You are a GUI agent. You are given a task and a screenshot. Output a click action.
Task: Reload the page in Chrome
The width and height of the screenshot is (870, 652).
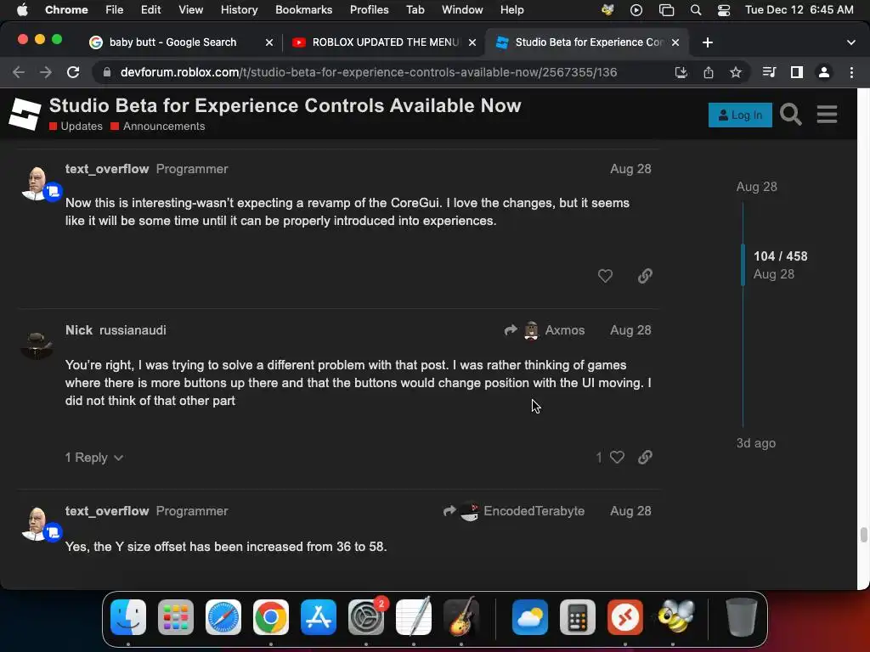click(x=73, y=72)
